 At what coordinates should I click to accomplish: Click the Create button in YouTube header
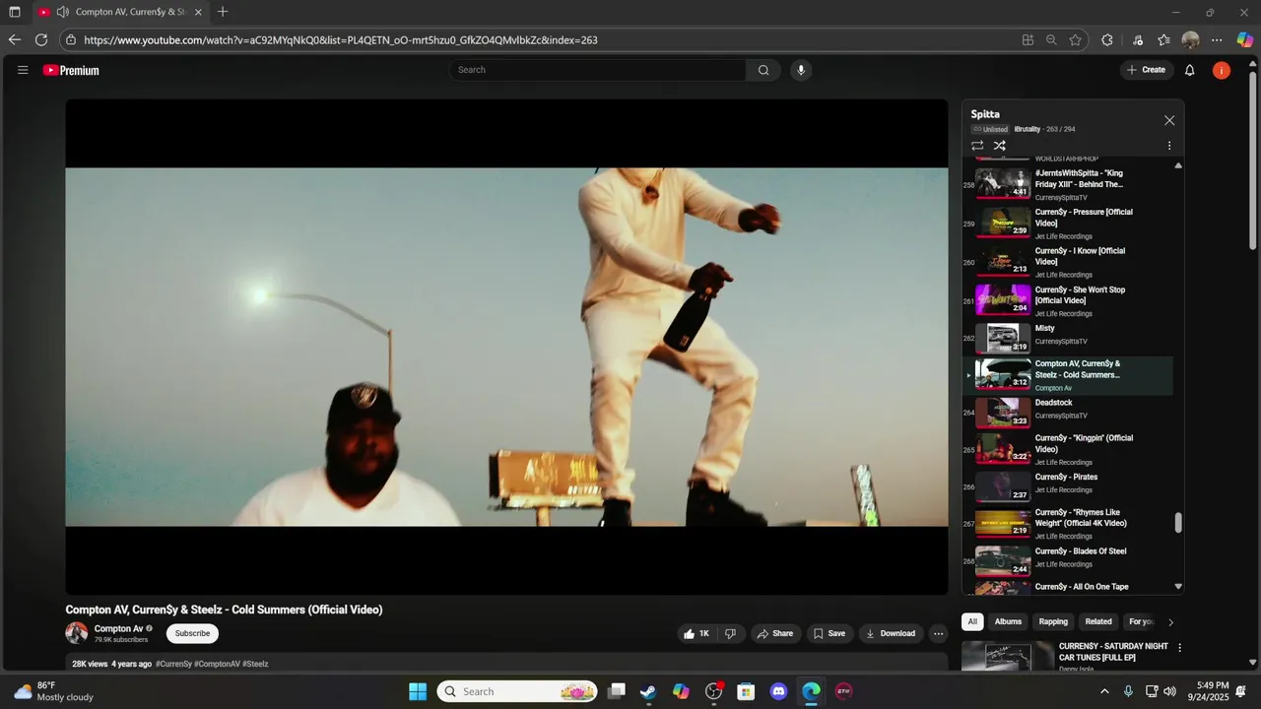click(1146, 70)
